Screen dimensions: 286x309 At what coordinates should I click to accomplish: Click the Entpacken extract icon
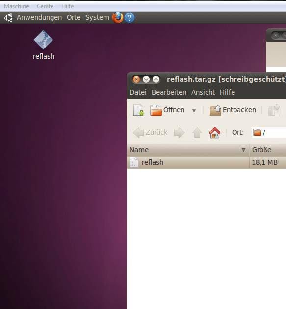click(215, 110)
